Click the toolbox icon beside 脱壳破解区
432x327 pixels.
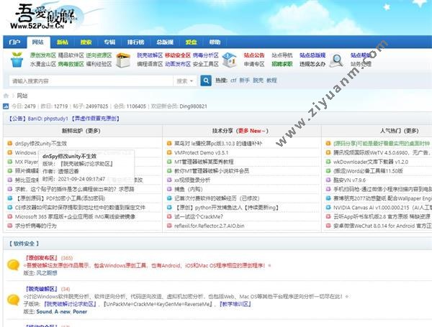click(123, 60)
